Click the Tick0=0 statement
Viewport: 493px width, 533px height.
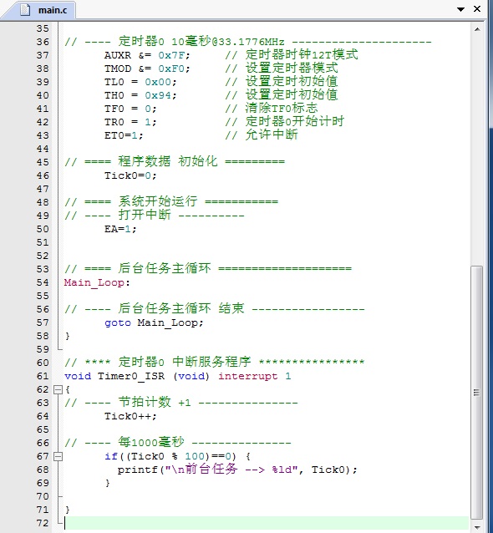point(130,175)
